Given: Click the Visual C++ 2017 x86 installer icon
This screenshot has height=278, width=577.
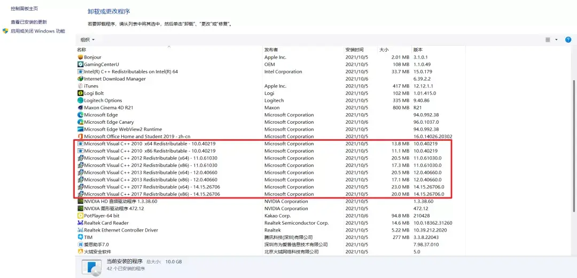Looking at the screenshot, I should [x=81, y=194].
